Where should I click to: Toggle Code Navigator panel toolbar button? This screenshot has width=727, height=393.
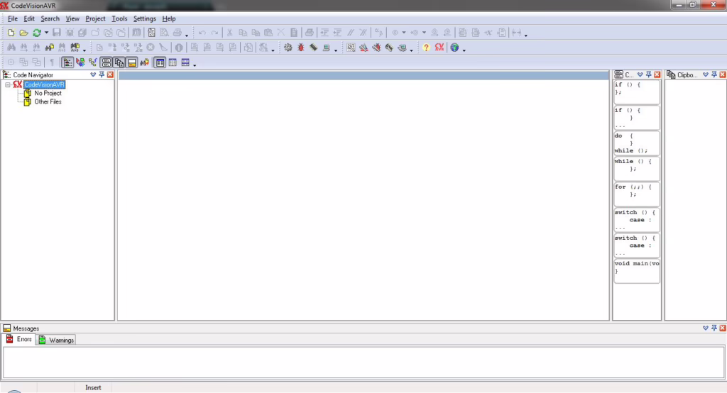click(x=67, y=62)
